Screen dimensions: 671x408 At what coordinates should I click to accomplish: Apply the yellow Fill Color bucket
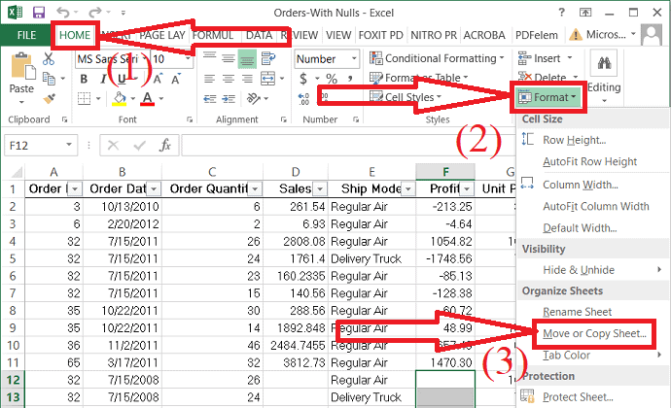120,99
